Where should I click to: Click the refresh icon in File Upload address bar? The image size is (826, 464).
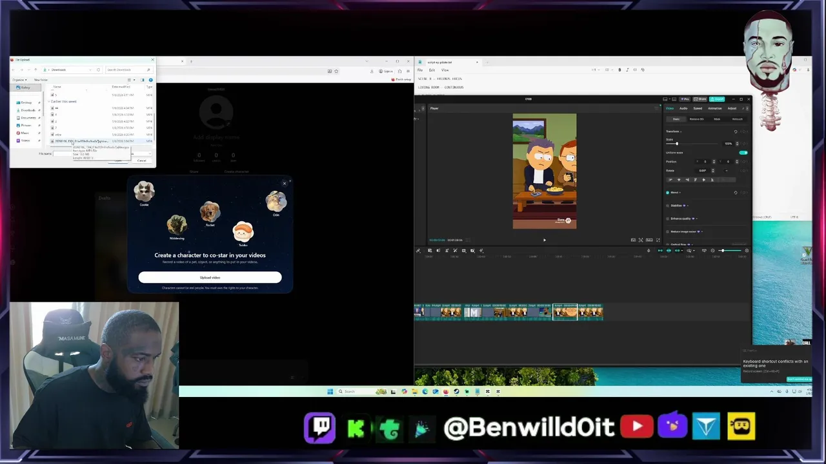[98, 70]
